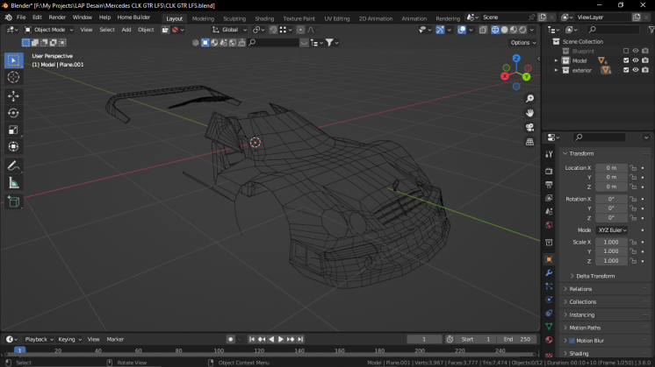Open the Options dropdown in viewport
This screenshot has height=367, width=655.
tap(522, 43)
